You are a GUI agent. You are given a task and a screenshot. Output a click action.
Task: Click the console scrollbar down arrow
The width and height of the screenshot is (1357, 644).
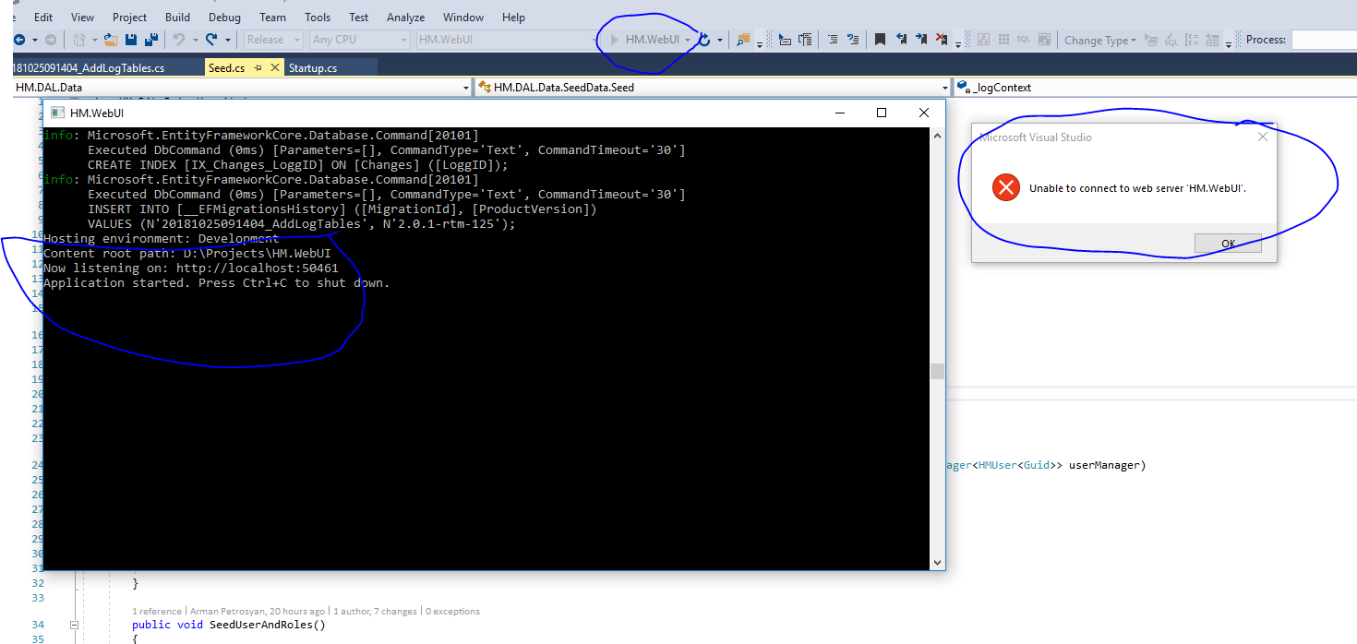(x=937, y=562)
